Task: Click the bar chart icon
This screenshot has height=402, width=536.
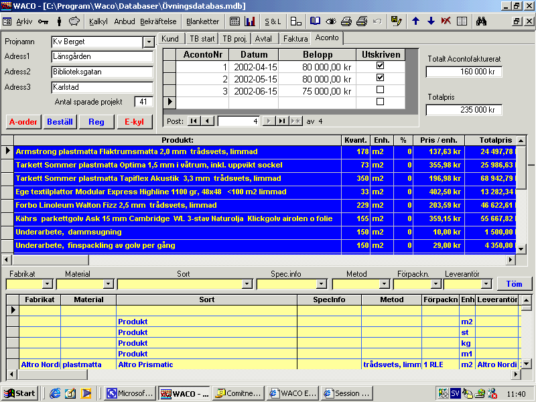Action: point(250,21)
